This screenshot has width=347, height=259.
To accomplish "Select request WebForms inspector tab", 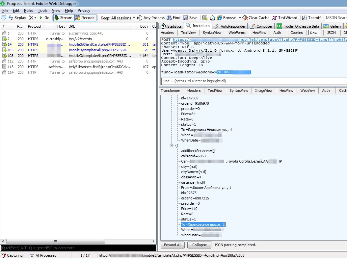I will pyautogui.click(x=237, y=33).
